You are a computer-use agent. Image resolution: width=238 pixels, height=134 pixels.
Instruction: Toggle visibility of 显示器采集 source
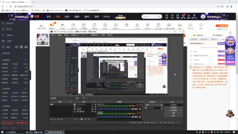[93, 111]
